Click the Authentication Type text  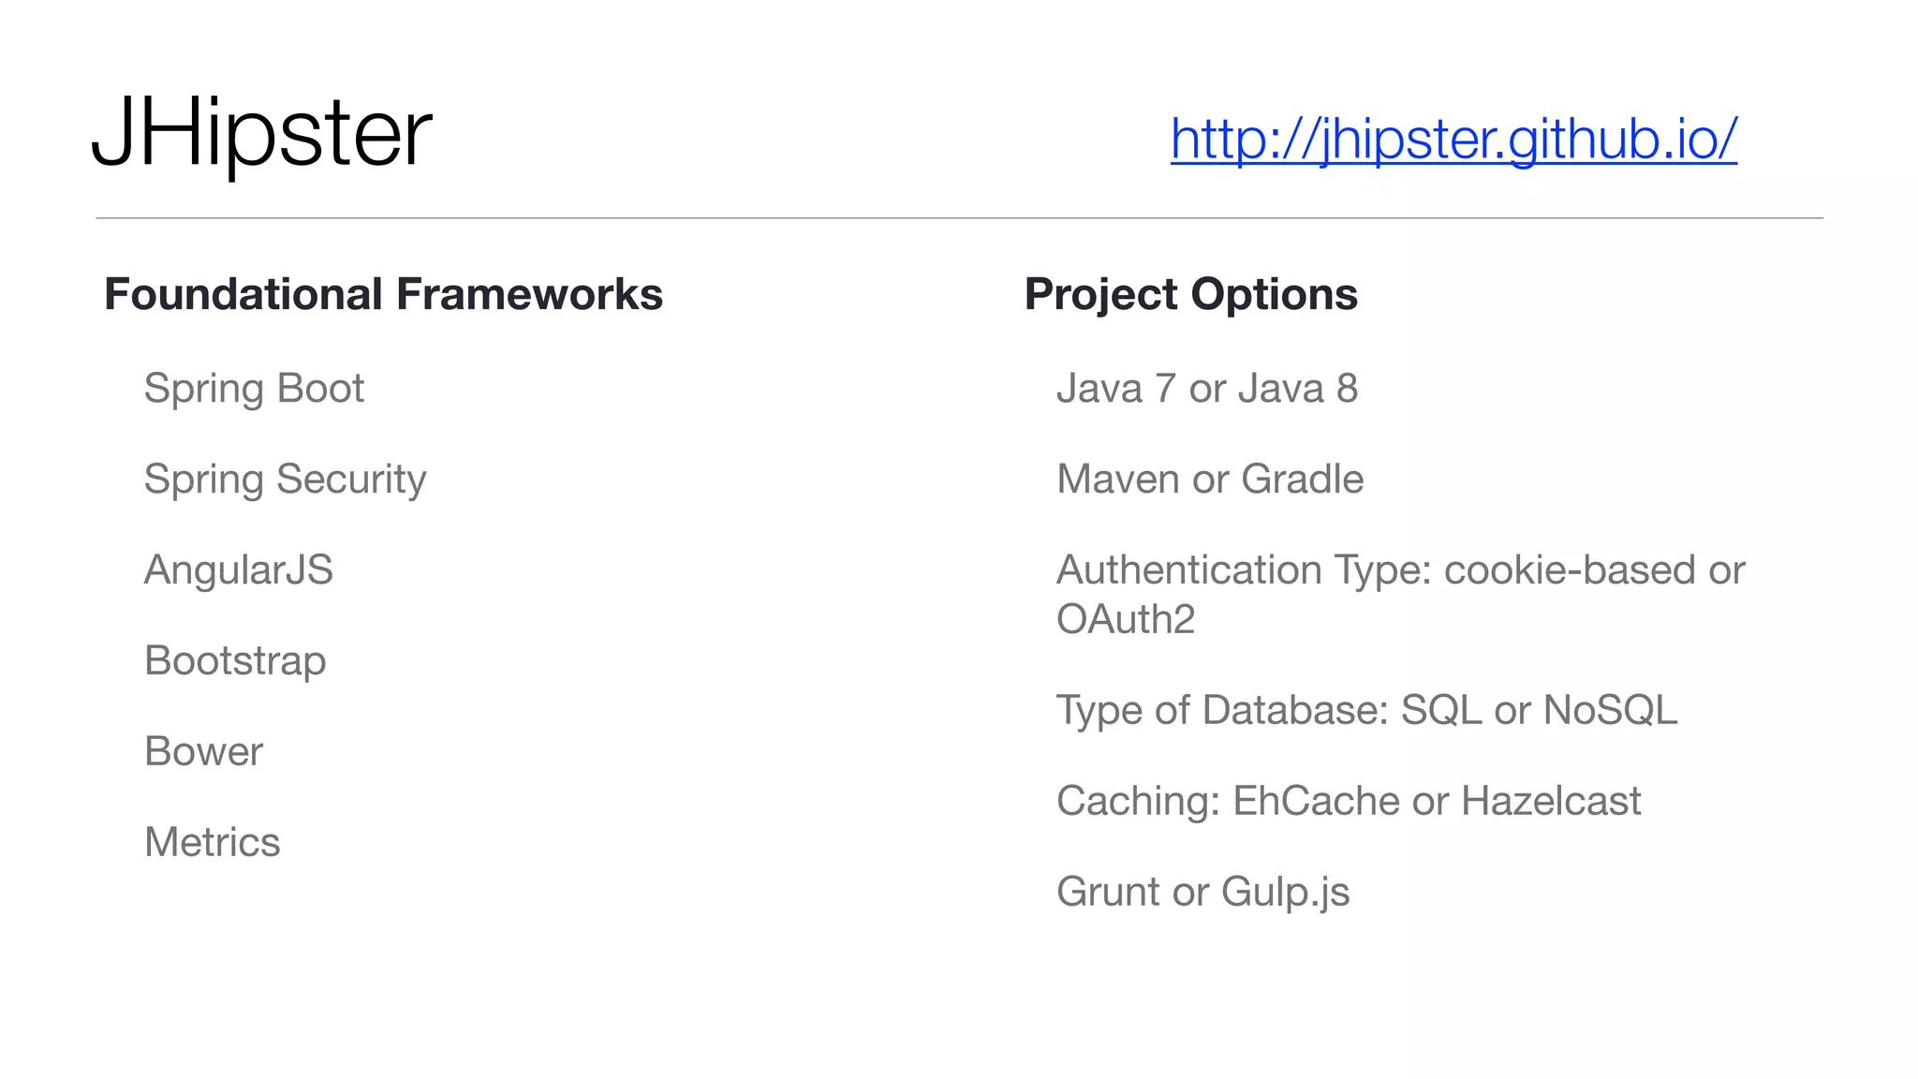[1244, 570]
